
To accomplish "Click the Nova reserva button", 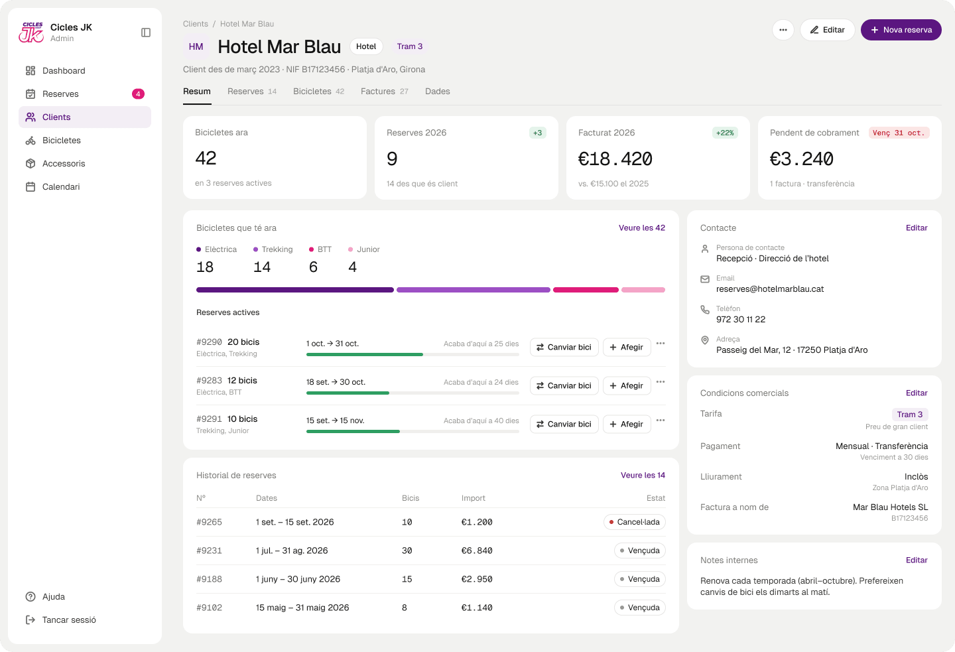I will [x=901, y=30].
